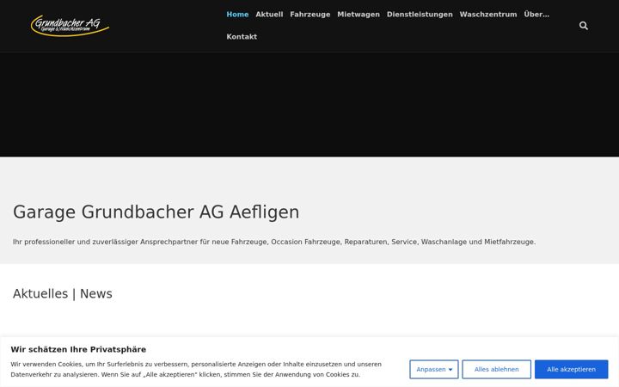The image size is (619, 387).
Task: Expand the Anpassen cookie options
Action: (x=434, y=369)
